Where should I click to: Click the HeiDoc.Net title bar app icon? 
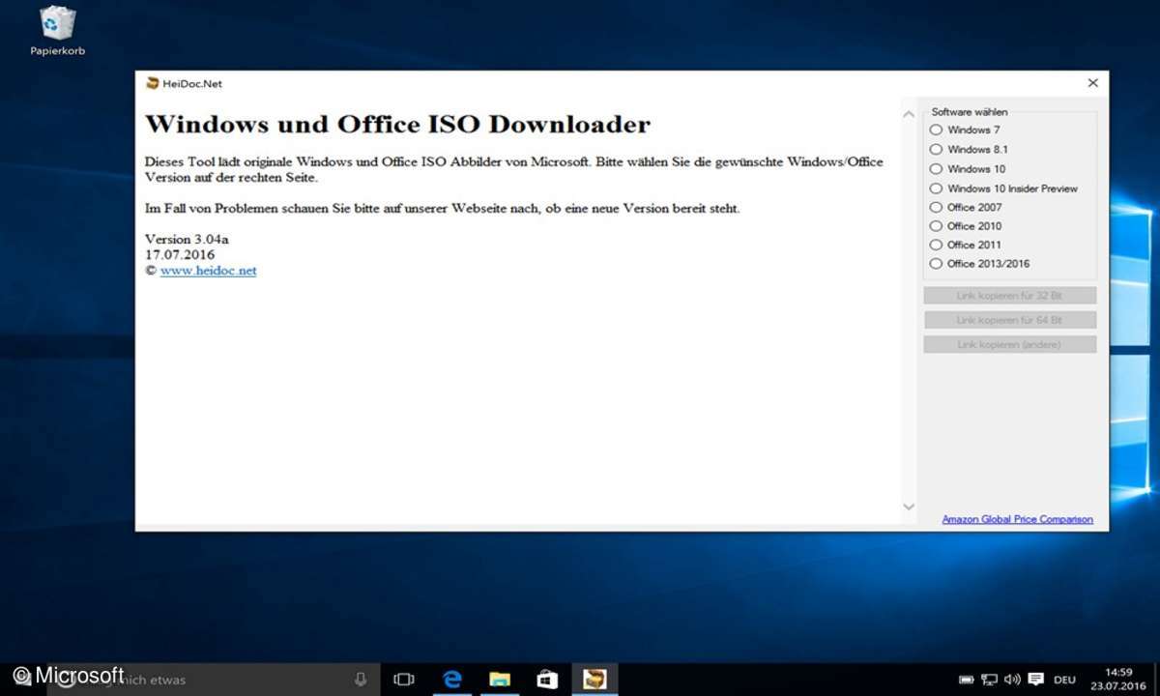pyautogui.click(x=152, y=83)
